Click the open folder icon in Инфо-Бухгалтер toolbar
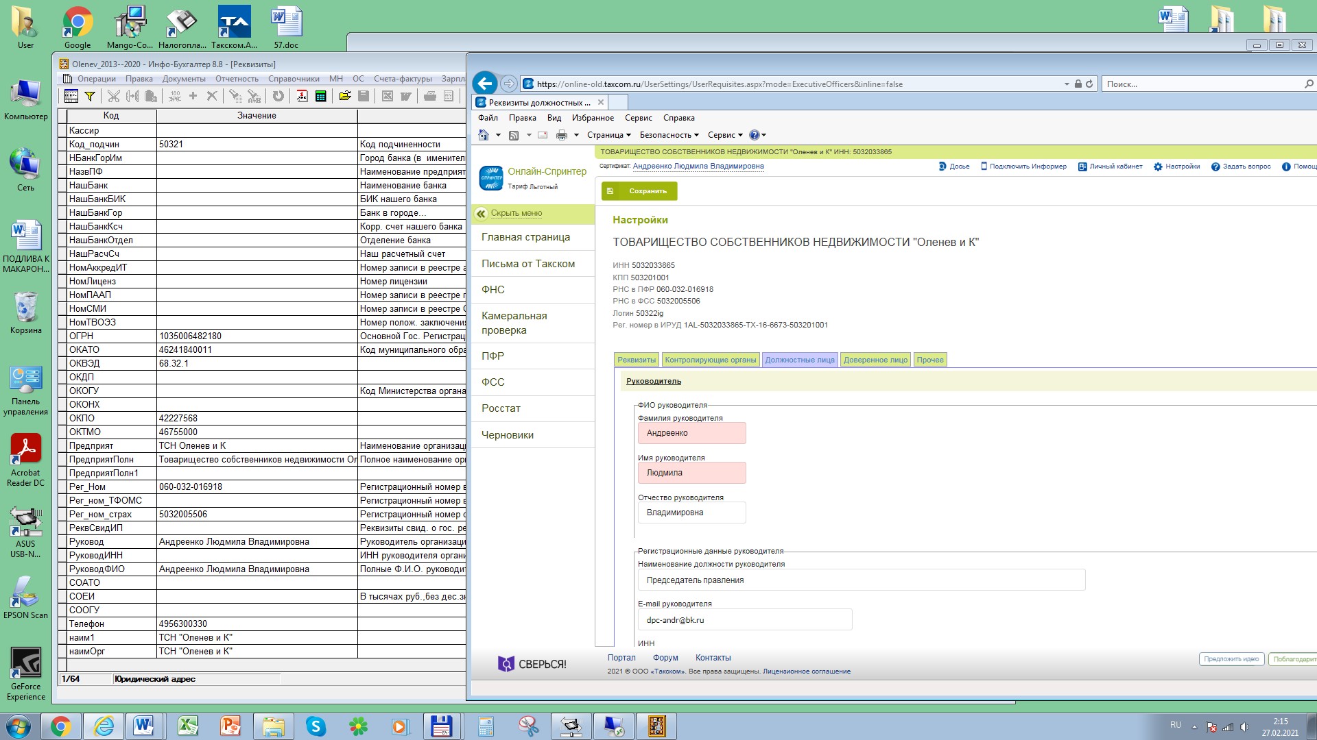The image size is (1317, 740). coord(345,96)
